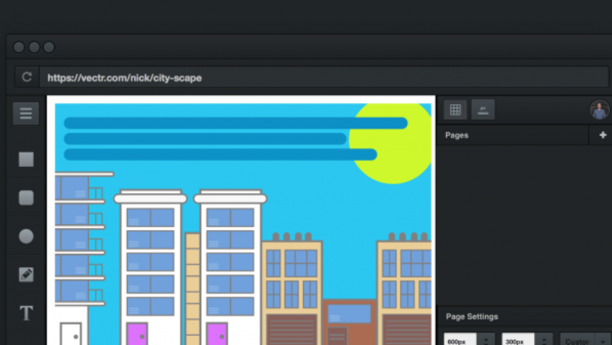This screenshot has height=345, width=612.
Task: Add a new page with the plus button
Action: (602, 135)
